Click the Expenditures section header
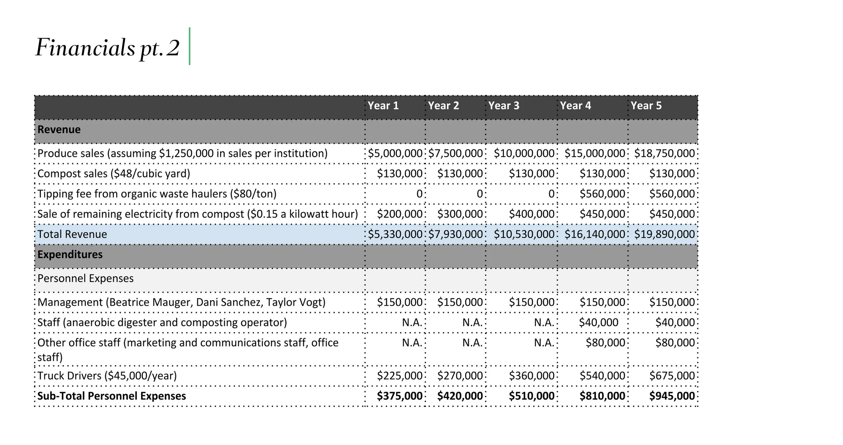843x445 pixels. 70,254
